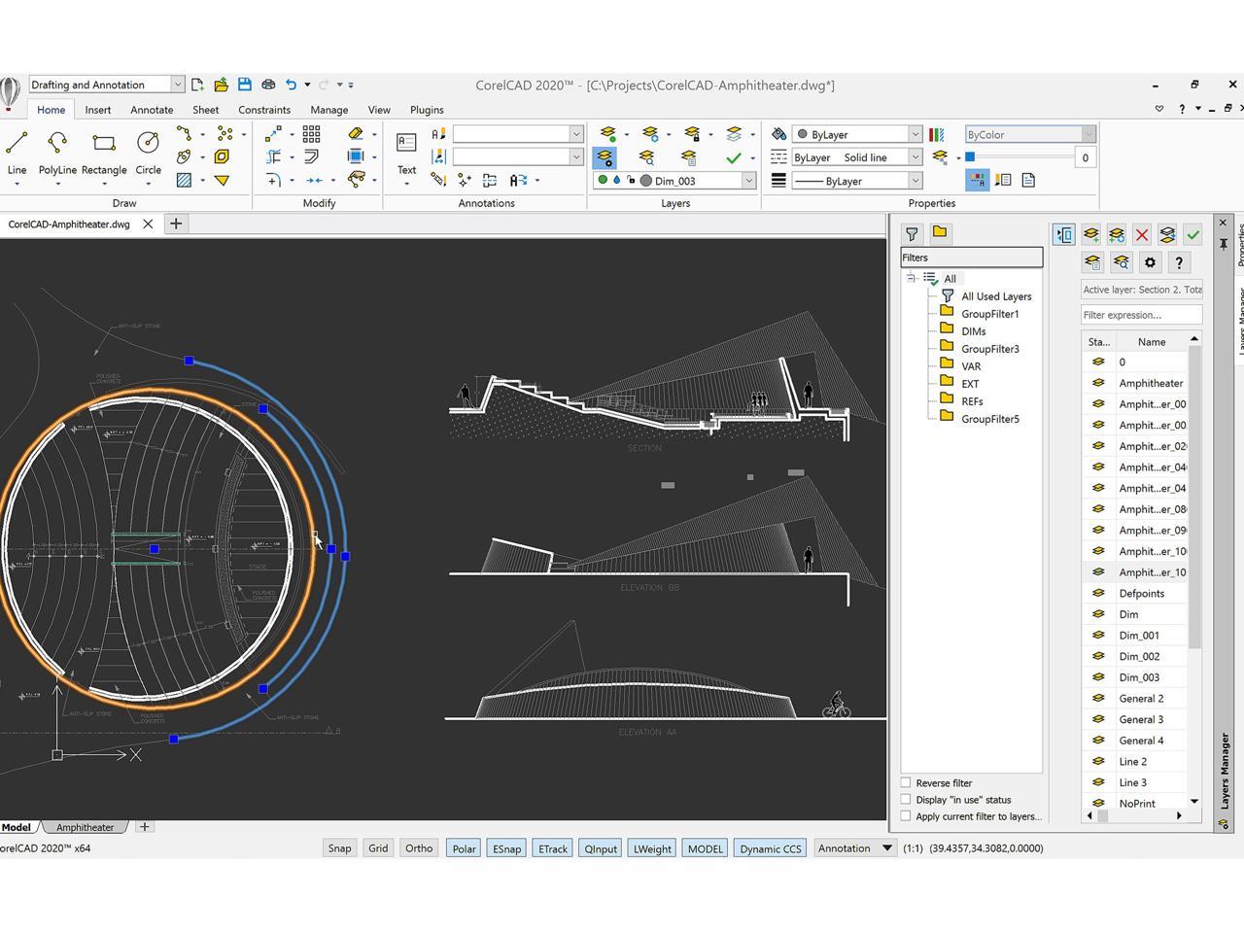The width and height of the screenshot is (1244, 933).
Task: Click the green check Activate Layer icon in panel
Action: tap(1192, 234)
